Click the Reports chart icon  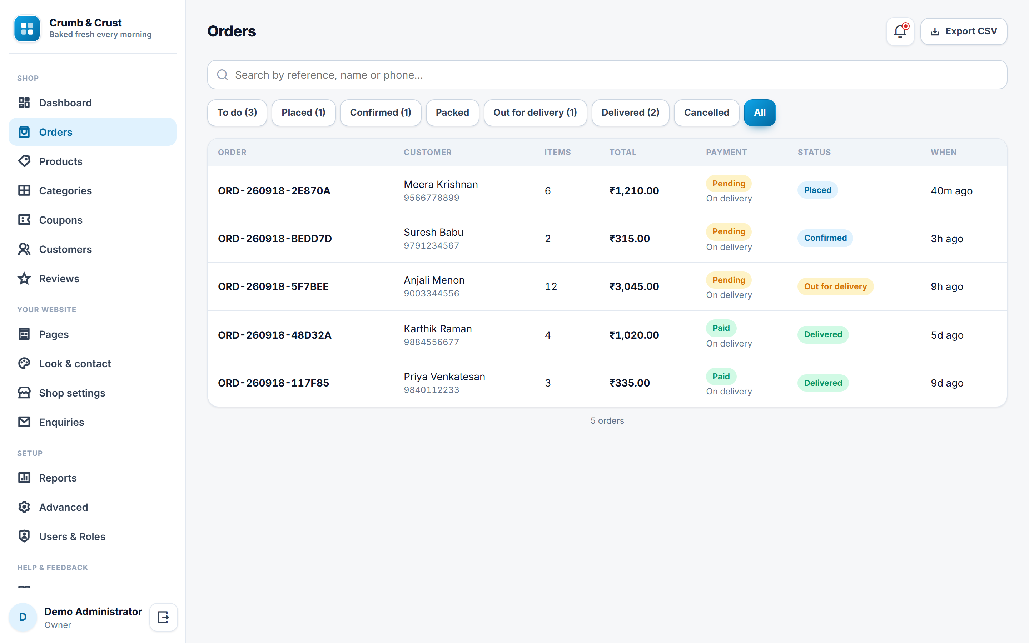(24, 478)
